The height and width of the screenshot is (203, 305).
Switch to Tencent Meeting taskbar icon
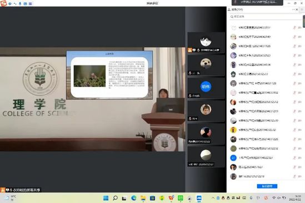click(x=199, y=198)
